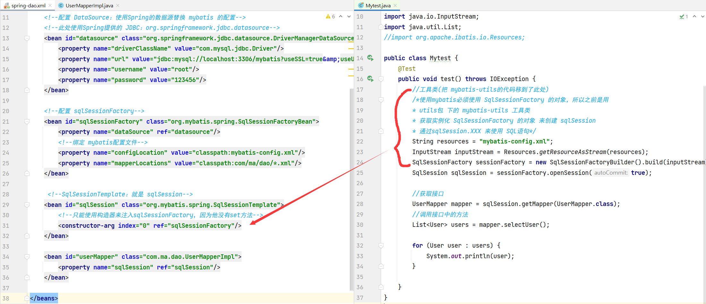
Task: Click the UserMapperImpl.java tab class icon
Action: point(61,5)
